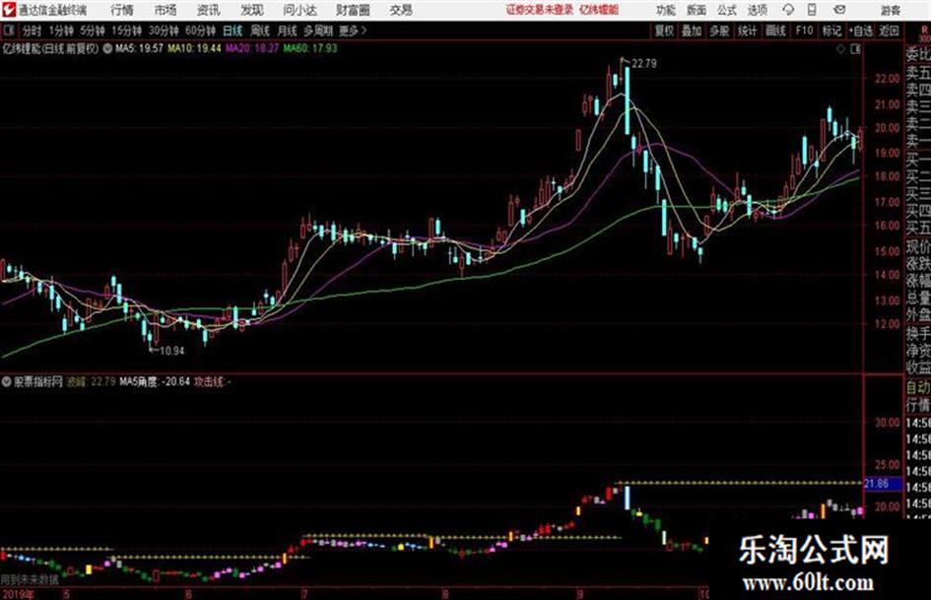Viewport: 931px width, 600px height.
Task: Click the MA10: 19.44 label
Action: [x=194, y=48]
